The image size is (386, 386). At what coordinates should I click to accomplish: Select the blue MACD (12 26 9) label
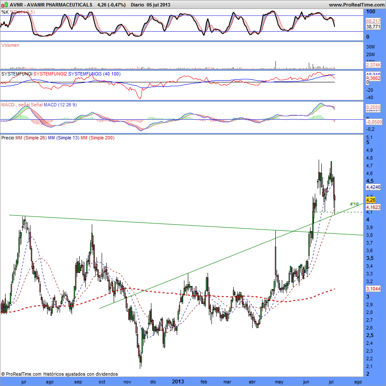tap(60, 105)
